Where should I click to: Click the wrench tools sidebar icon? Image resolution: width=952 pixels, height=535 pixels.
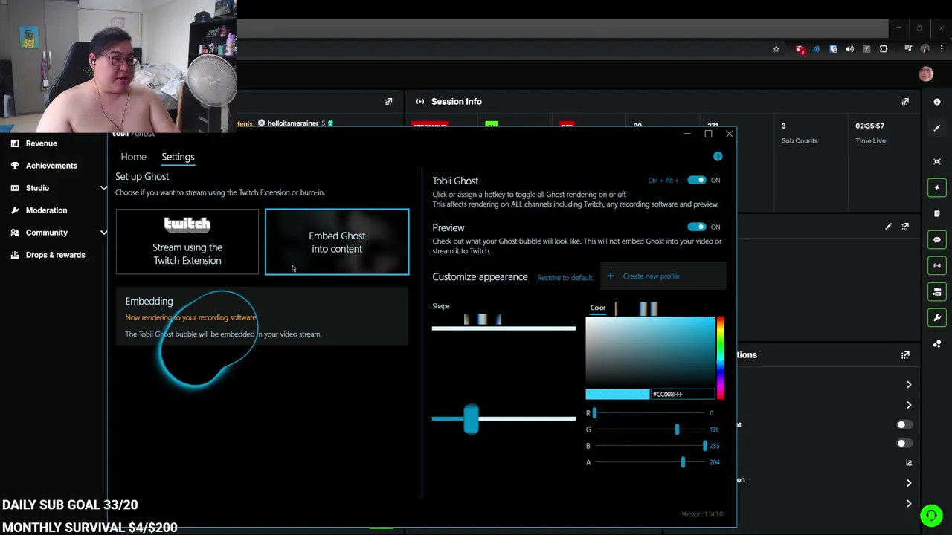point(937,317)
